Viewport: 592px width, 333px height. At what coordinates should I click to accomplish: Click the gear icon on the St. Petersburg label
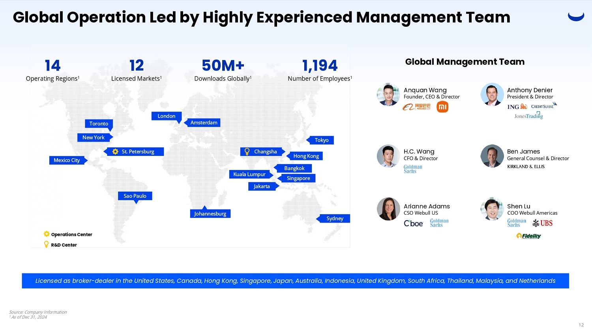[115, 152]
